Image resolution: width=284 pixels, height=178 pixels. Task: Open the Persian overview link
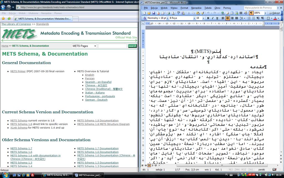(90, 78)
